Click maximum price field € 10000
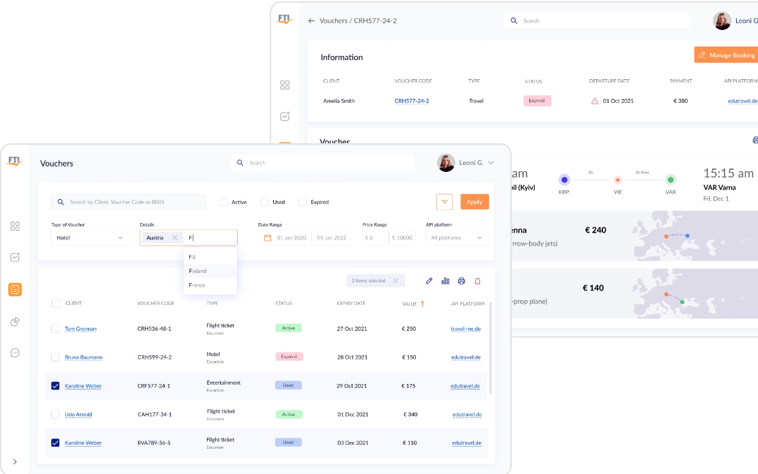The width and height of the screenshot is (758, 474). click(402, 237)
